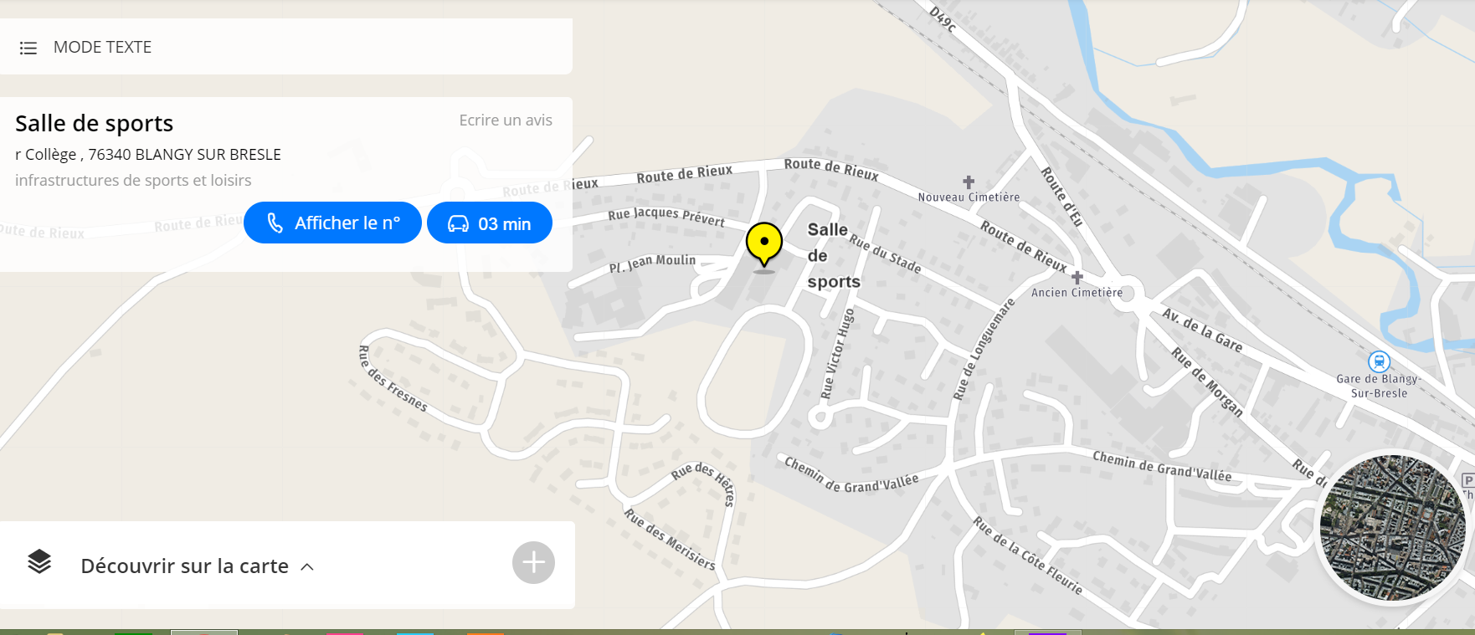The height and width of the screenshot is (635, 1475).
Task: Click the Salle de sports map label
Action: (834, 255)
